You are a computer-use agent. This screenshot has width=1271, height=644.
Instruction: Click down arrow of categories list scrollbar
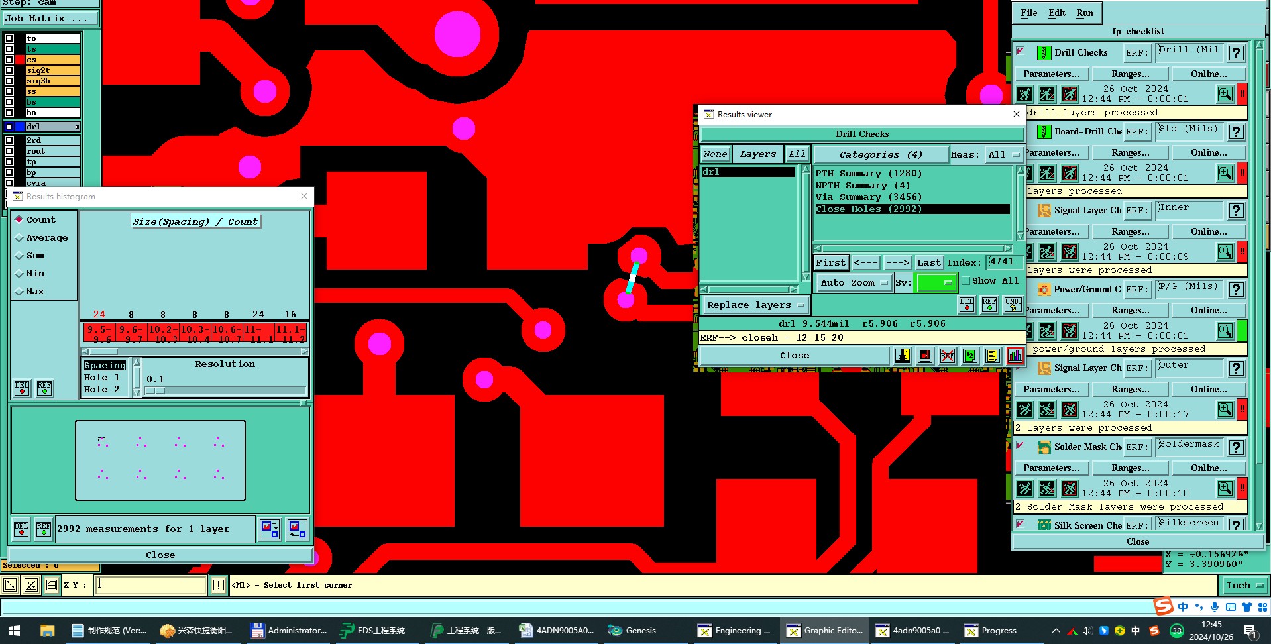coord(1021,236)
